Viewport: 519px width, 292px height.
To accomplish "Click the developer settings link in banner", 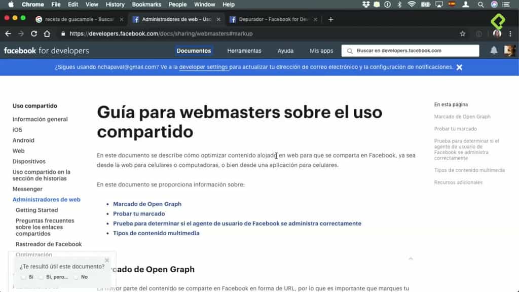I will [204, 67].
